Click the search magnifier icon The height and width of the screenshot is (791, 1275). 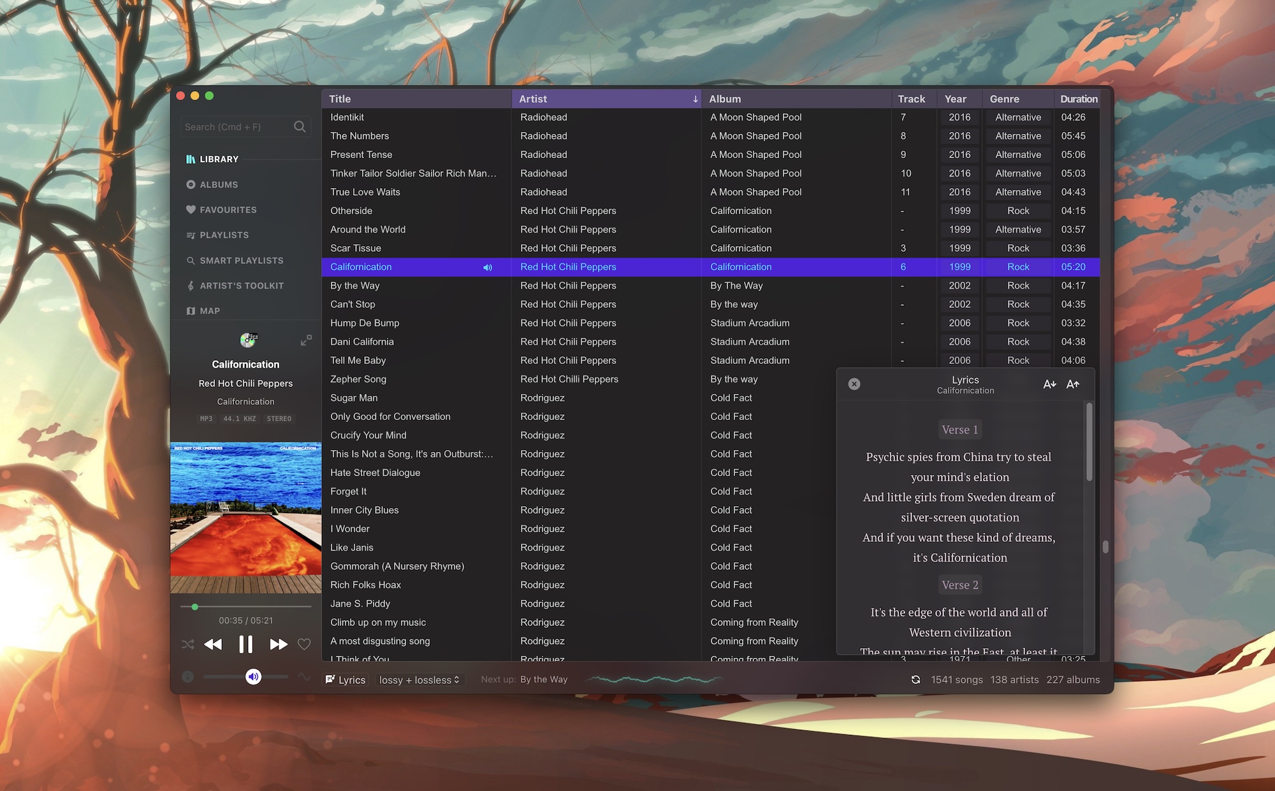tap(300, 127)
